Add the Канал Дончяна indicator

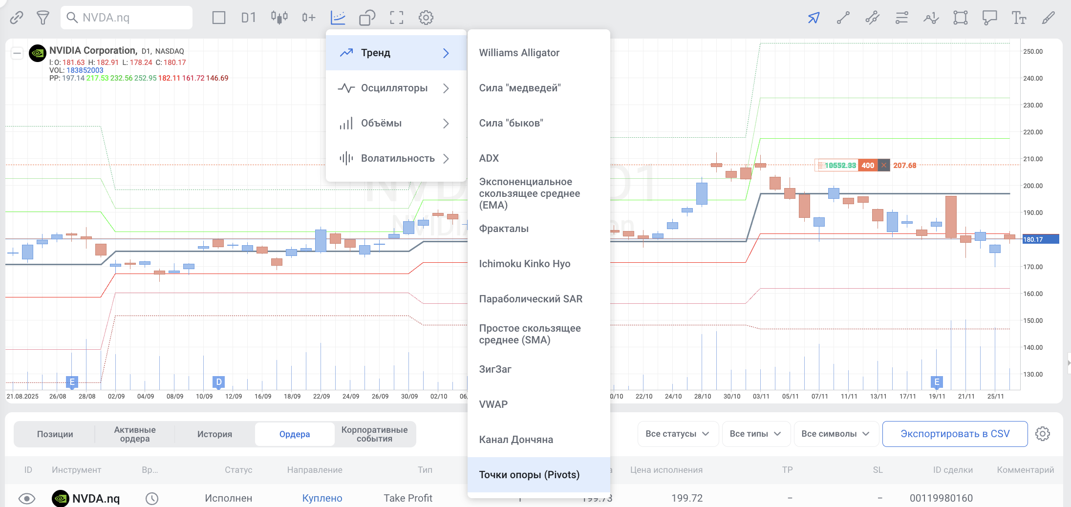[539, 440]
